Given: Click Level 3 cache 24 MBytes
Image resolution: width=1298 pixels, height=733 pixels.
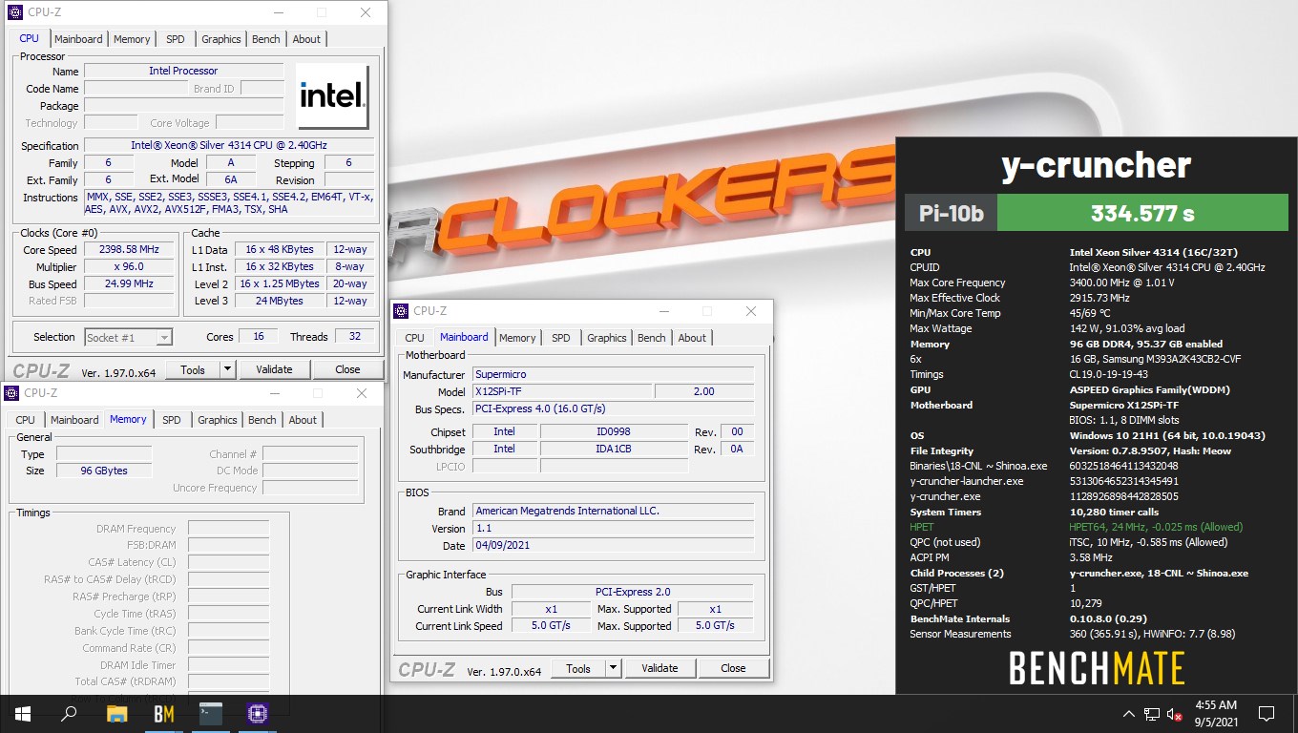Looking at the screenshot, I should tap(280, 301).
